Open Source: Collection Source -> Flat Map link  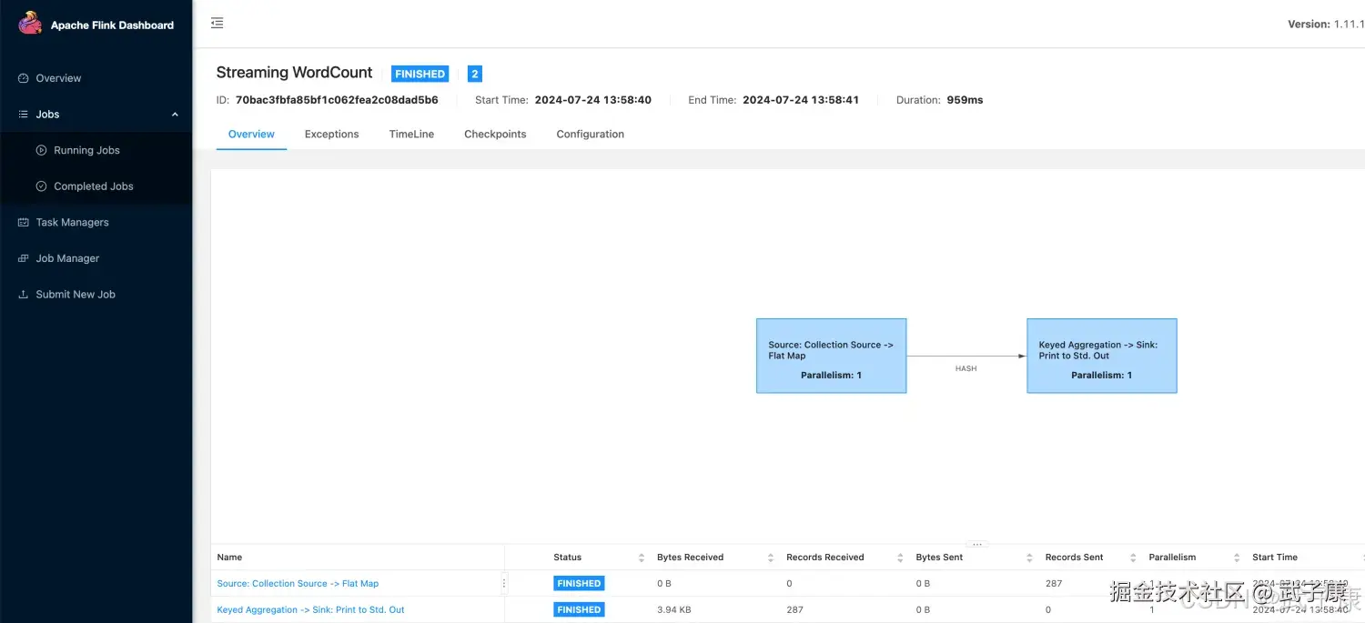tap(298, 584)
